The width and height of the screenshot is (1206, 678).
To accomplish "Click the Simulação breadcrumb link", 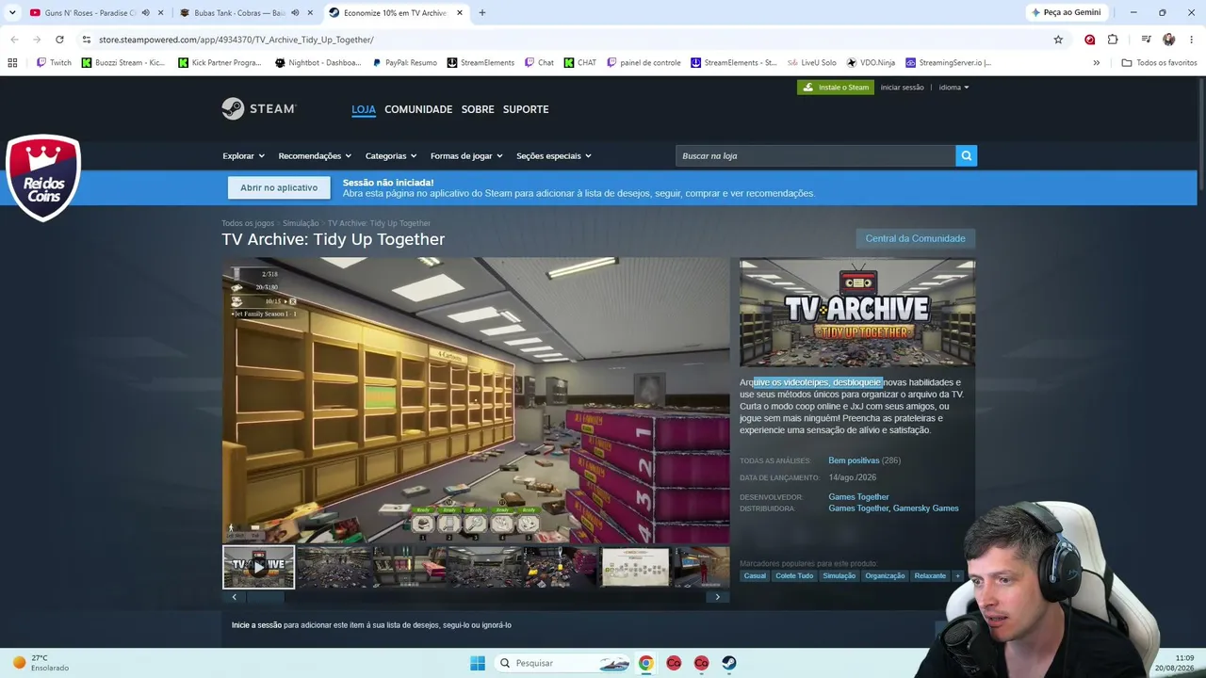I will pyautogui.click(x=301, y=223).
